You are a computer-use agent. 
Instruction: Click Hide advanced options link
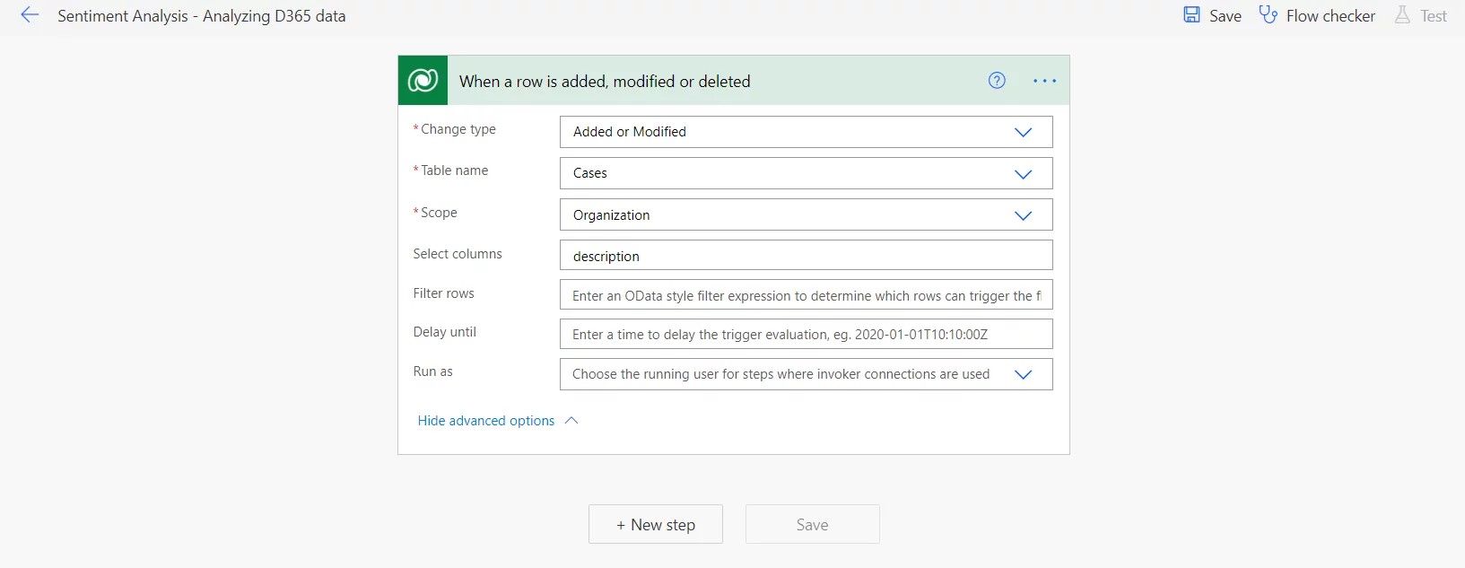point(486,421)
